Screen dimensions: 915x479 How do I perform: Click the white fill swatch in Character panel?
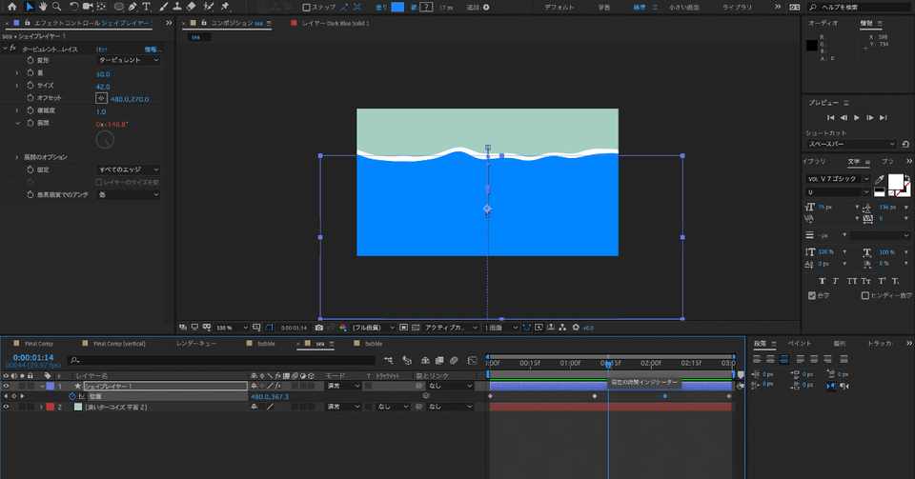point(896,181)
